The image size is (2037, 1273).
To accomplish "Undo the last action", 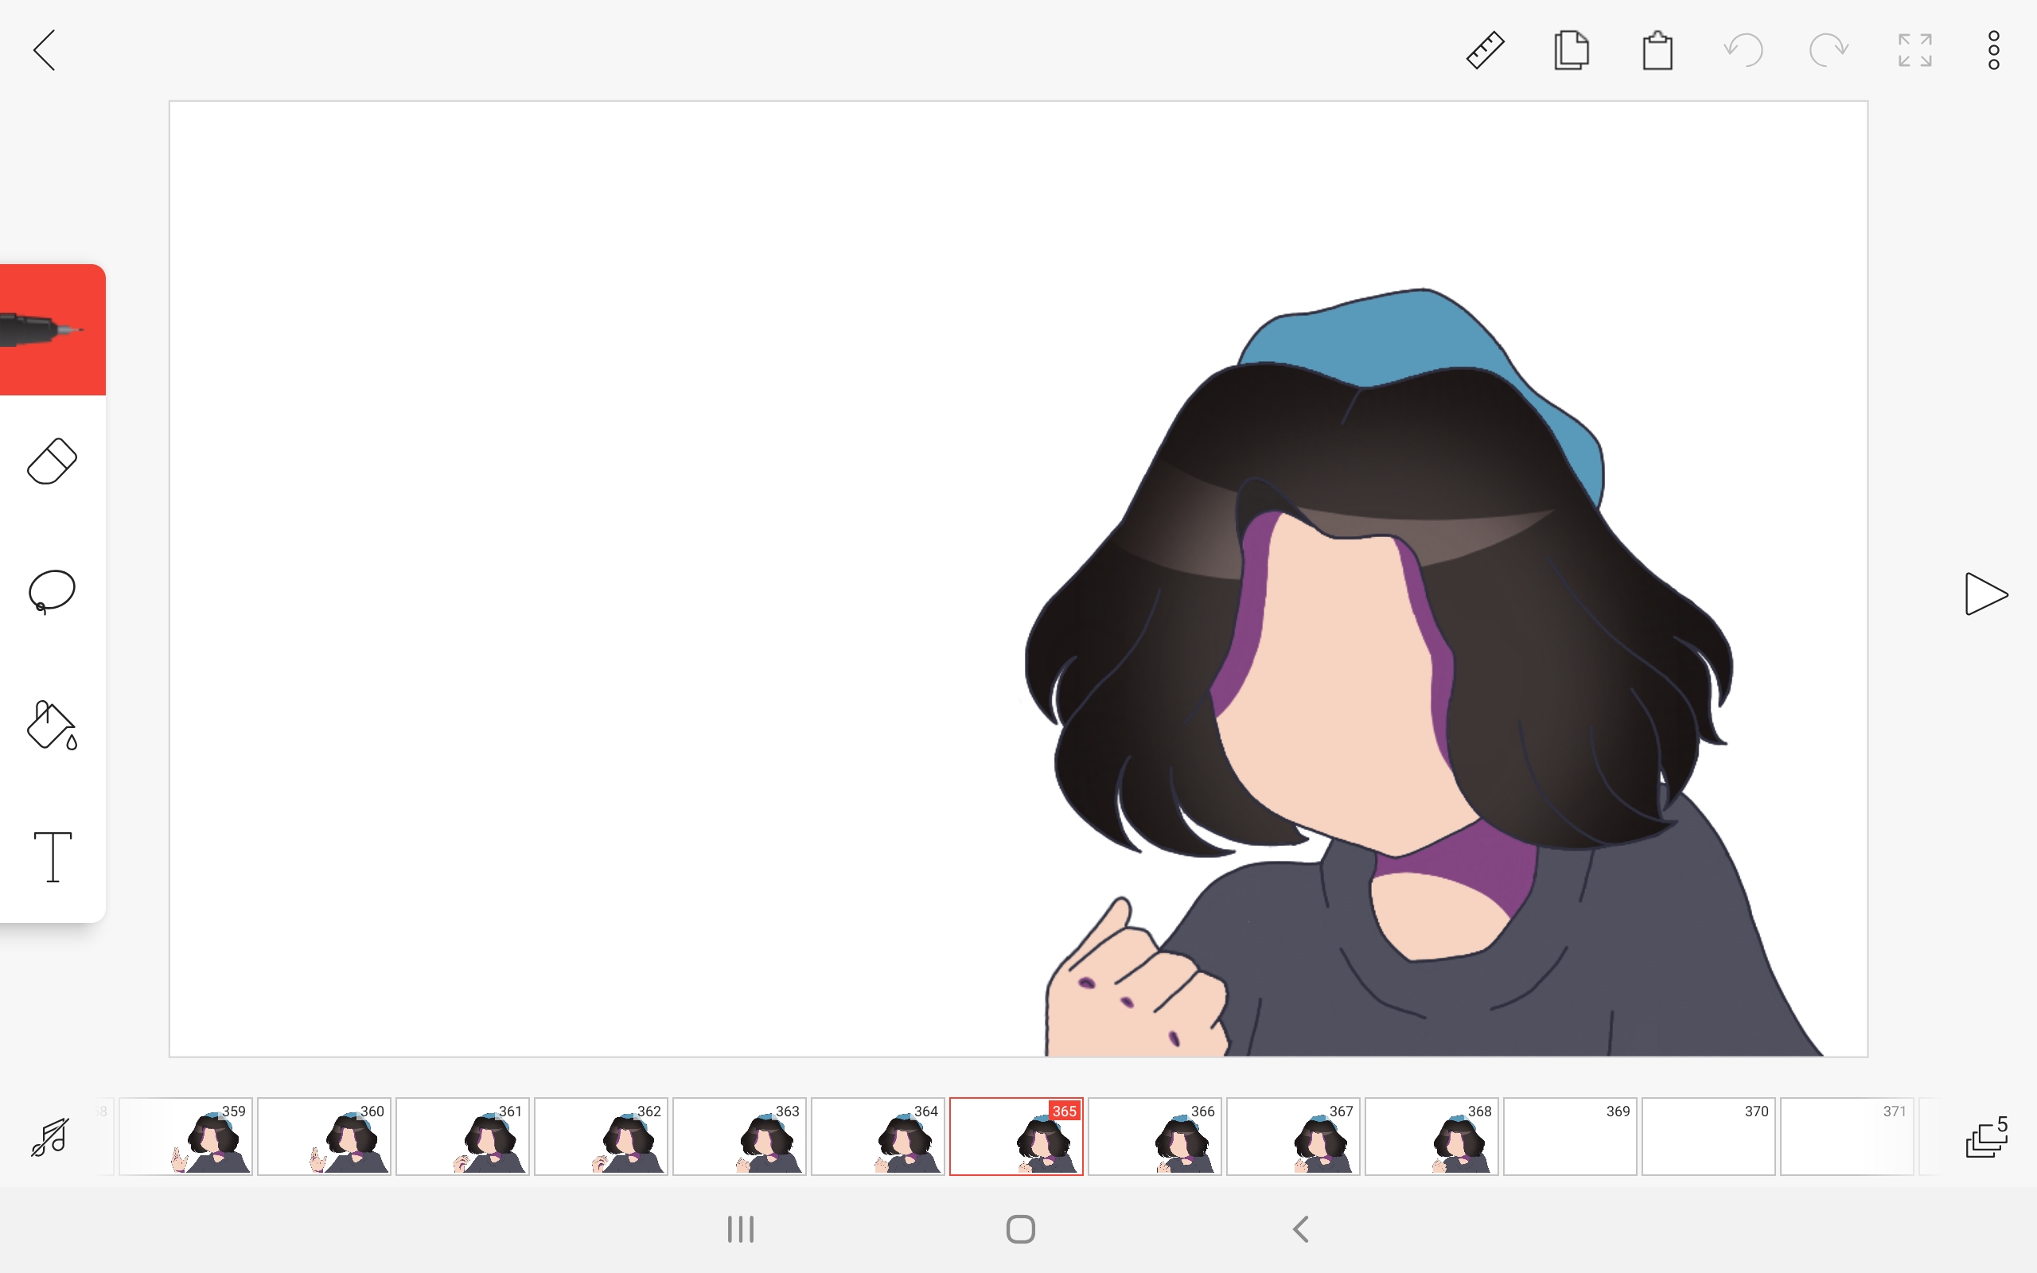I will click(1743, 50).
